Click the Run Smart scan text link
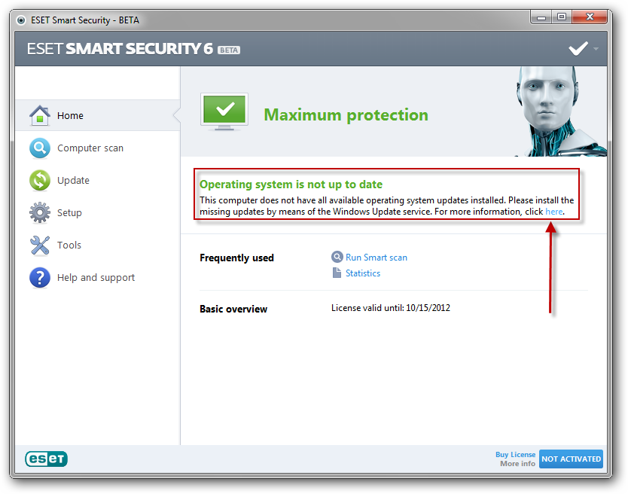 click(x=376, y=256)
